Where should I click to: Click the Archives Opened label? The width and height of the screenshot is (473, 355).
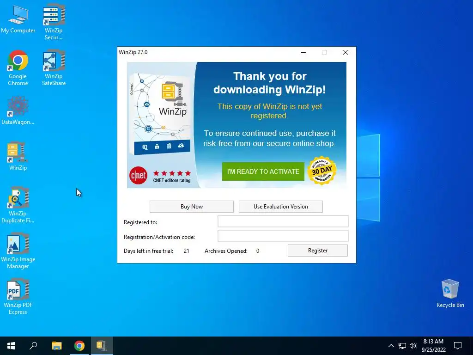pyautogui.click(x=226, y=251)
